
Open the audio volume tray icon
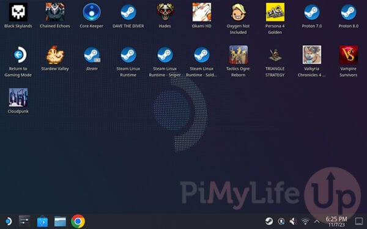click(293, 221)
